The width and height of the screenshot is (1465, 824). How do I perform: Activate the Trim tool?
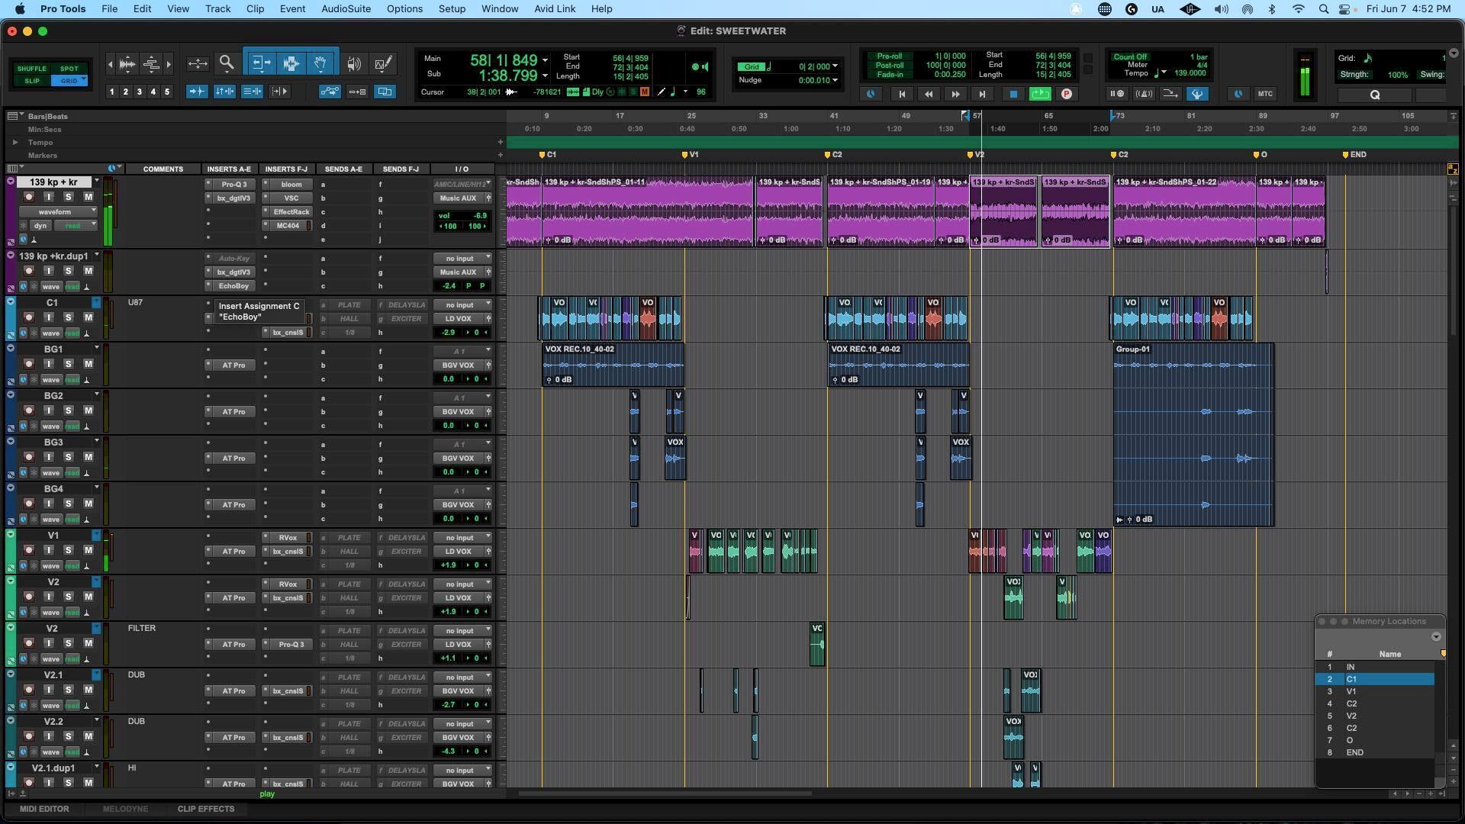click(261, 64)
